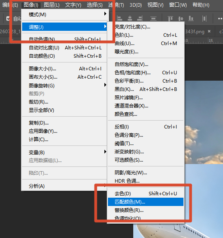Select the 调整(J) menu entry
This screenshot has height=238, width=223.
(x=64, y=27)
